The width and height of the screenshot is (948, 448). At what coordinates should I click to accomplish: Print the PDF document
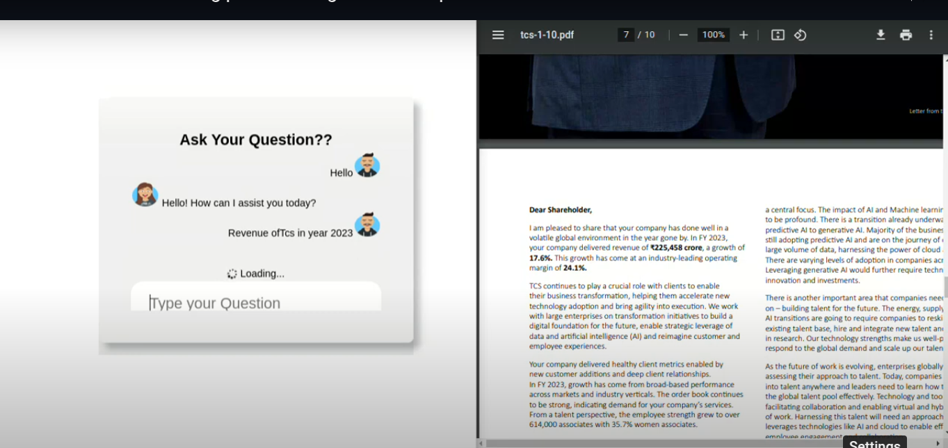click(906, 35)
